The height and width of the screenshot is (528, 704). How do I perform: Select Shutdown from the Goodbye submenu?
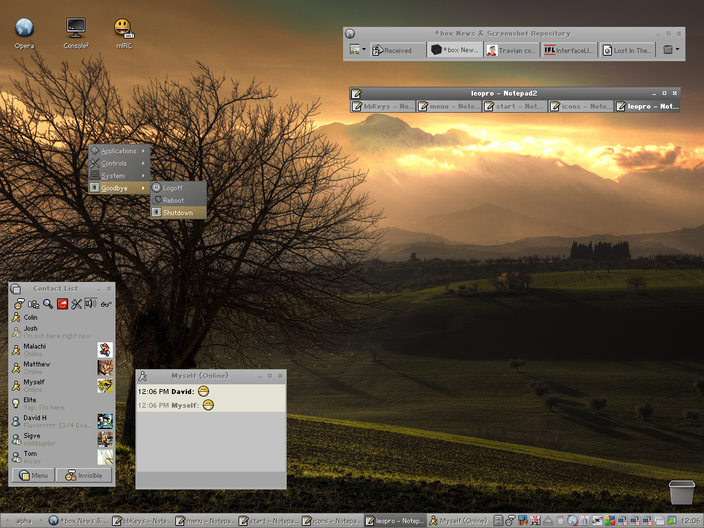tap(178, 213)
